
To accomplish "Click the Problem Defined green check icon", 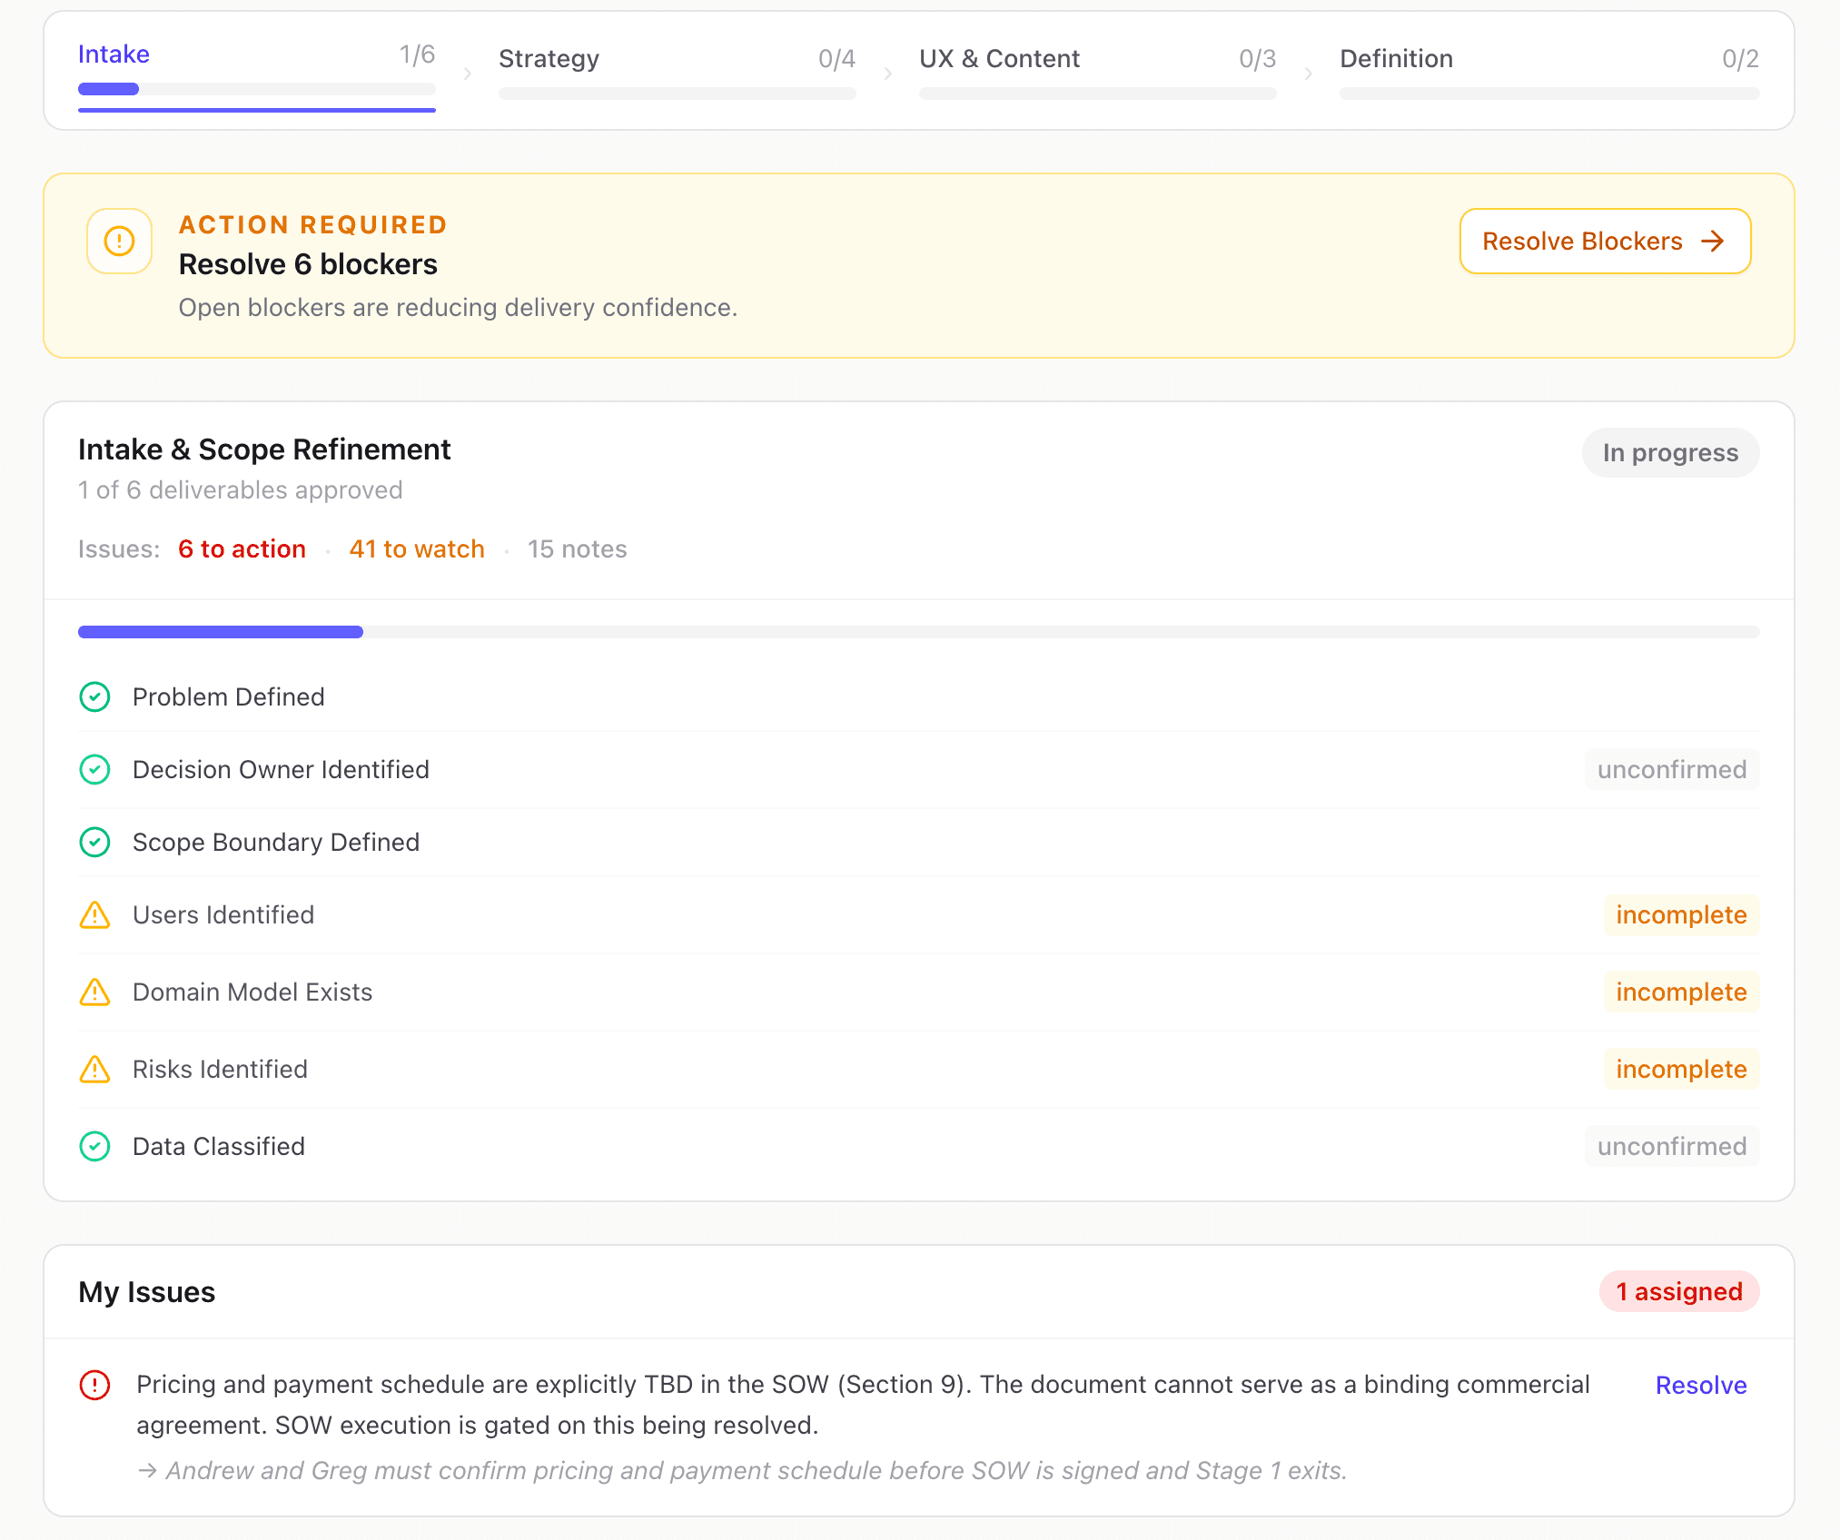I will [x=94, y=697].
